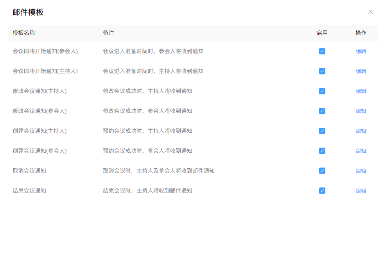Open 编辑 for 修改会议通知(主持人)
This screenshot has width=384, height=262.
point(361,91)
